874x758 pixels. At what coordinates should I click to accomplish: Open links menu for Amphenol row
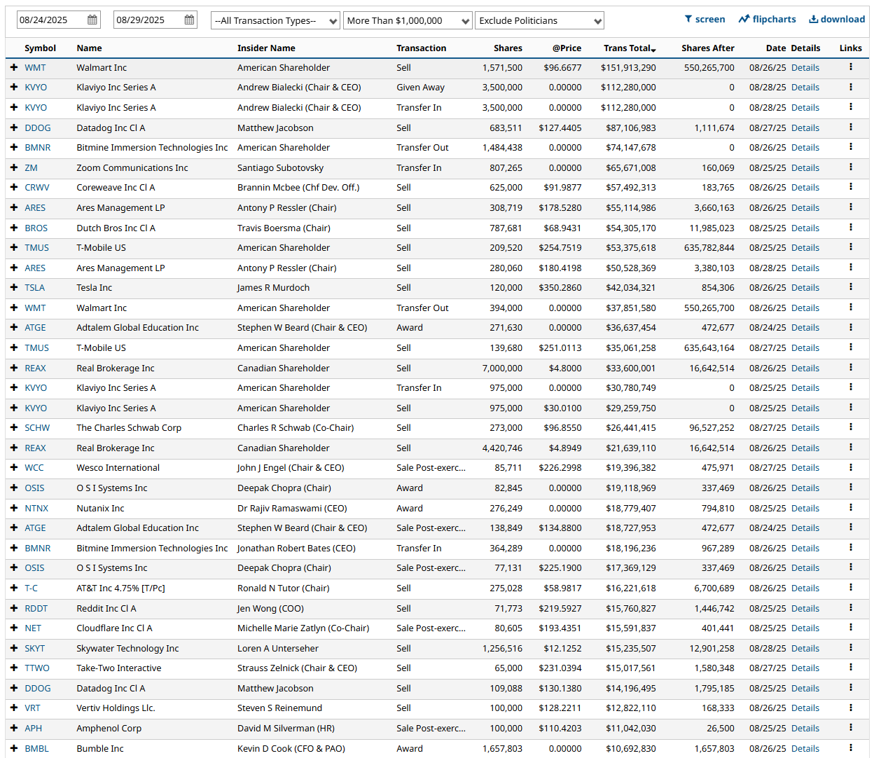click(x=851, y=728)
